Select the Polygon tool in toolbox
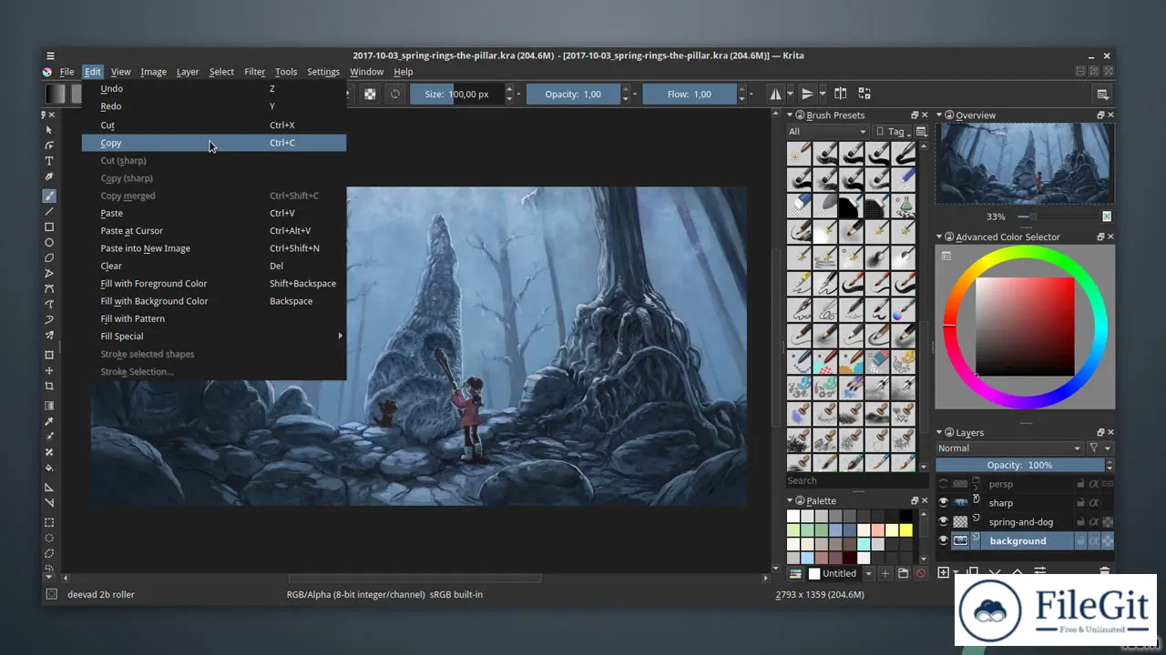Screen dimensions: 1166x655 click(49, 257)
